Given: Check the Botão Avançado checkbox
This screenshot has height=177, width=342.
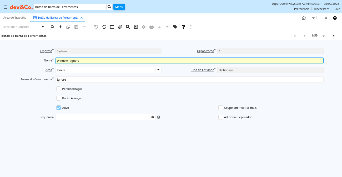Looking at the screenshot, I should pos(59,98).
